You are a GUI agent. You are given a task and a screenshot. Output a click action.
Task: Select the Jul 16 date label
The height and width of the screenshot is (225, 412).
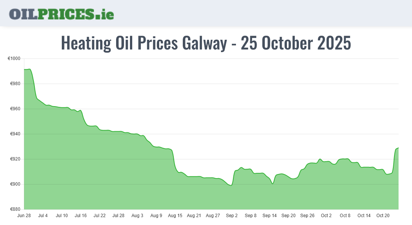pos(81,216)
